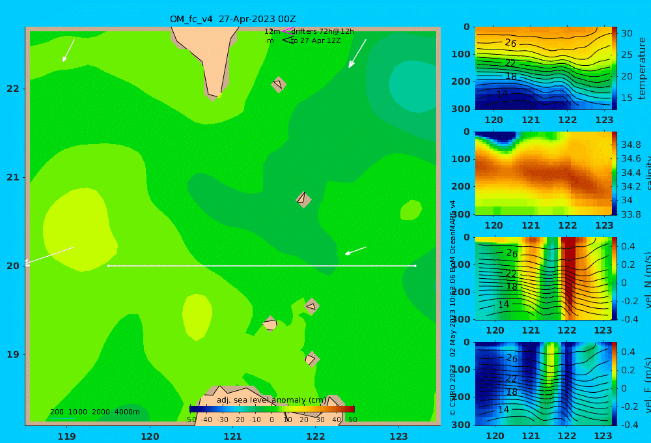Open the northward velocity section panel
Viewport: 651px width, 443px height.
[x=543, y=278]
